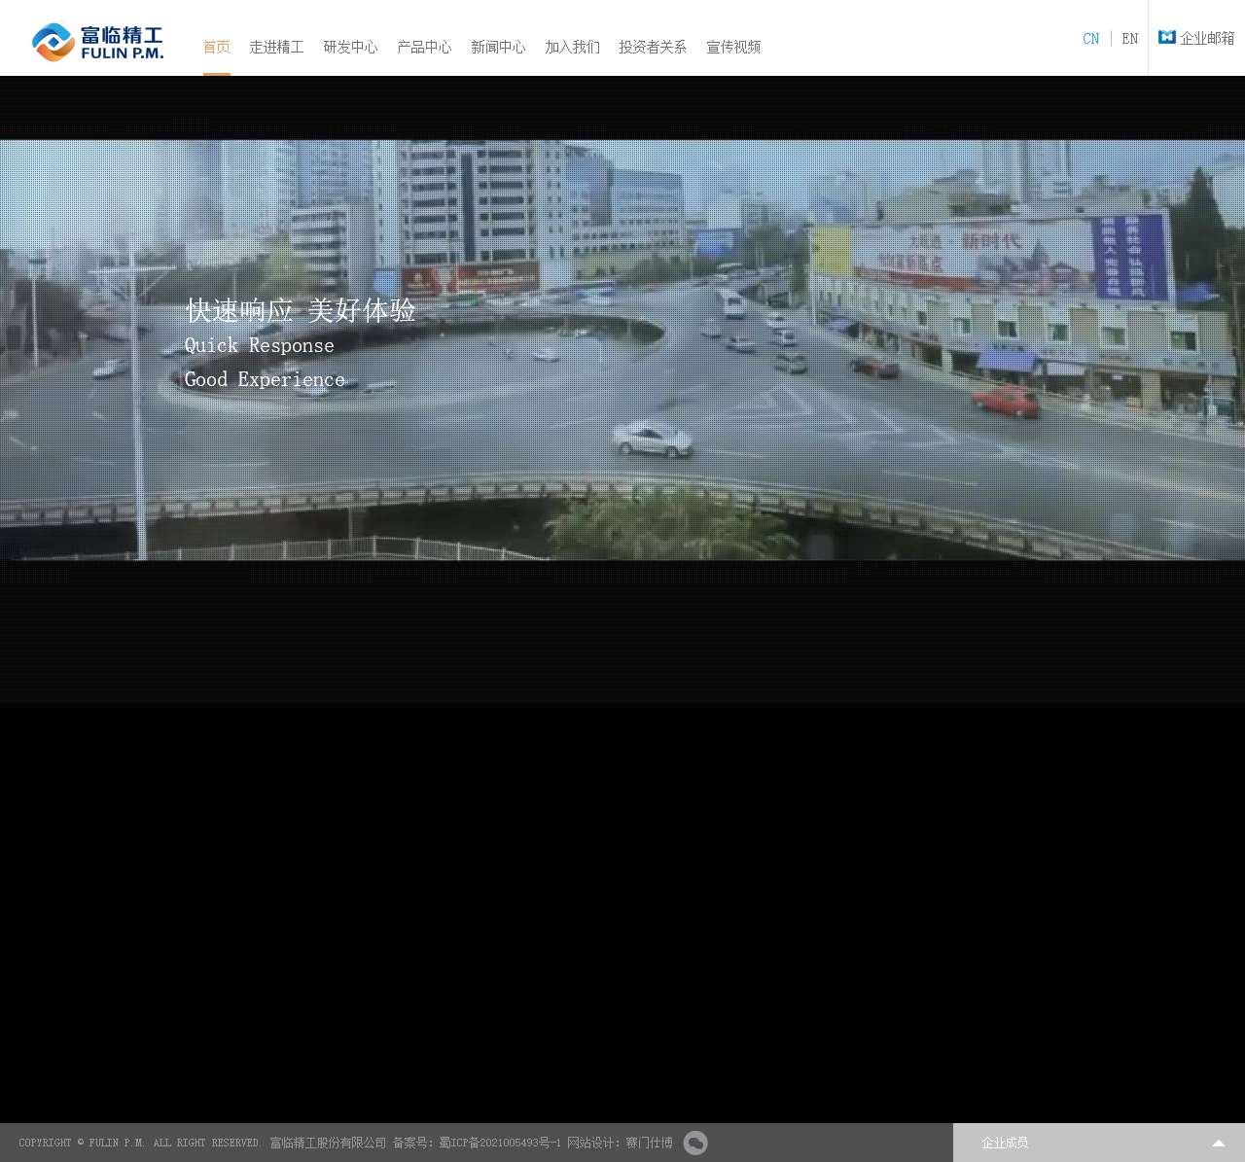Click the Fulin P.M. logo
This screenshot has width=1245, height=1162.
(x=97, y=42)
